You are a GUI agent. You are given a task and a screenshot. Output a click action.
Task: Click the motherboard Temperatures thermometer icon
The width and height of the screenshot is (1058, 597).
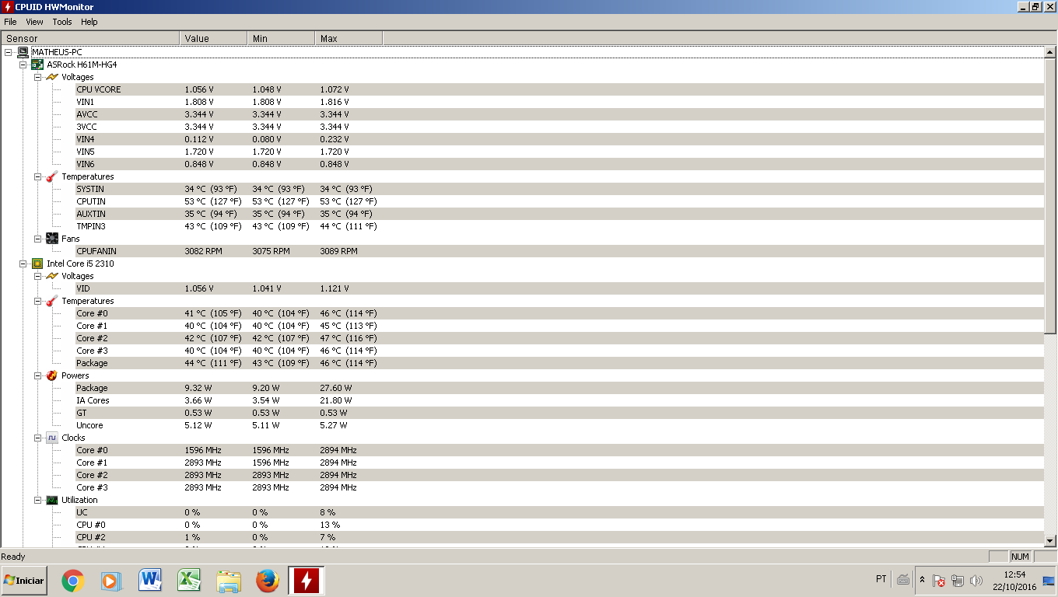click(x=52, y=176)
